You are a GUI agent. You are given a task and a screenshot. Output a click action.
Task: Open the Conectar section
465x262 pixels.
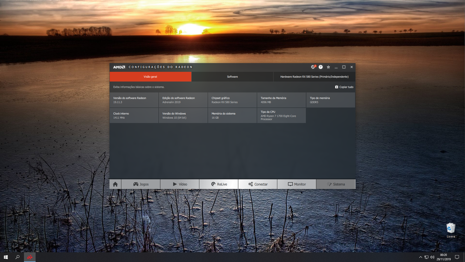tap(258, 184)
